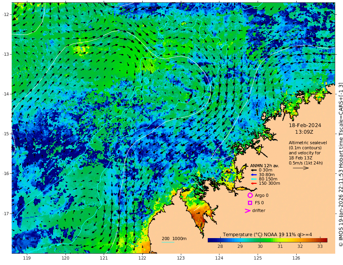343x265 pixels.
Task: Click the '0-30m' legend label
Action: click(265, 170)
